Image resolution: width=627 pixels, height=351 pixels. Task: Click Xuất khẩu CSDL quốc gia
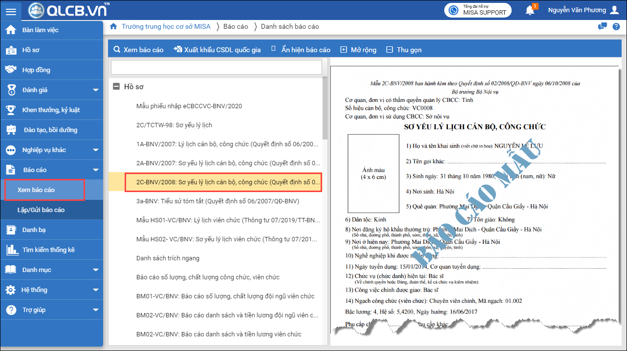point(217,50)
